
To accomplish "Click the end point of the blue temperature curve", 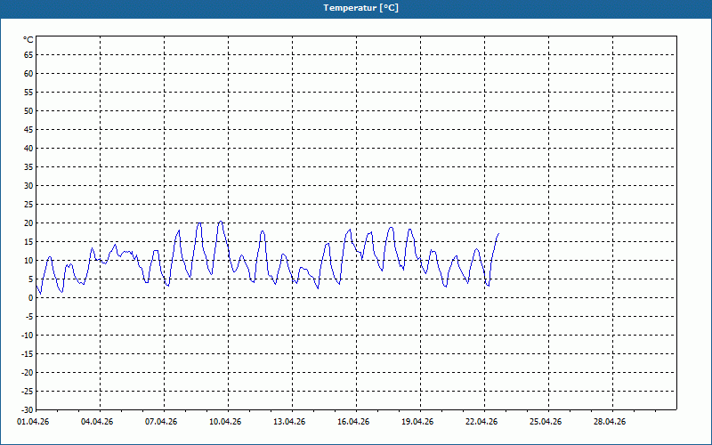I will (x=498, y=233).
